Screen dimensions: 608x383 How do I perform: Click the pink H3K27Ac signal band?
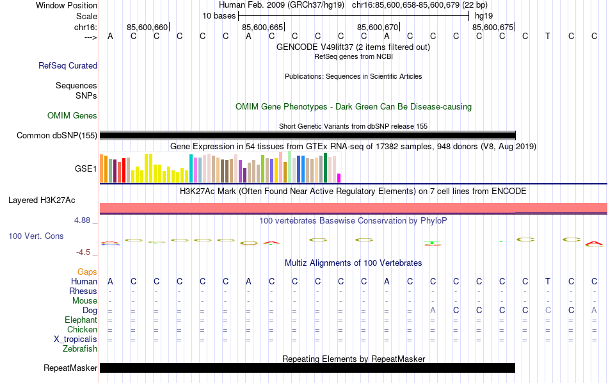353,208
